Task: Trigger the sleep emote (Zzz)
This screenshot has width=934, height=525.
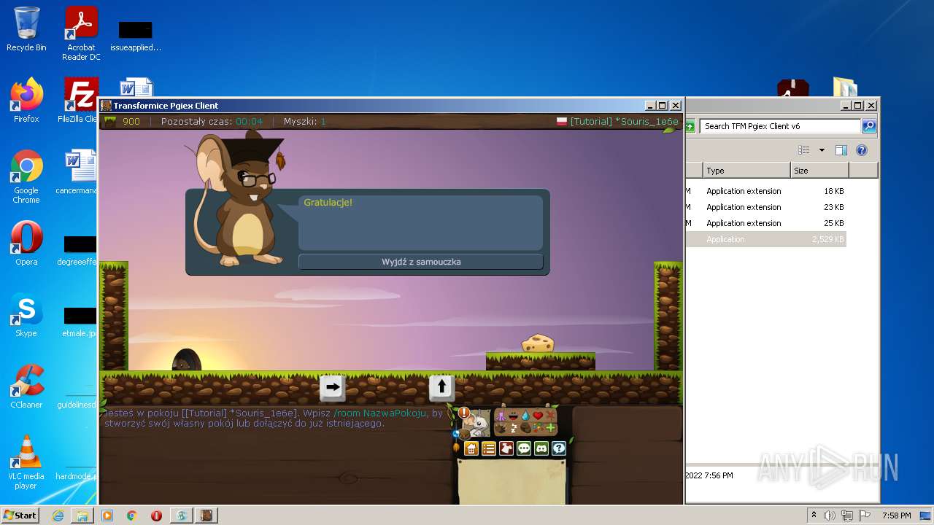Action: (x=513, y=428)
